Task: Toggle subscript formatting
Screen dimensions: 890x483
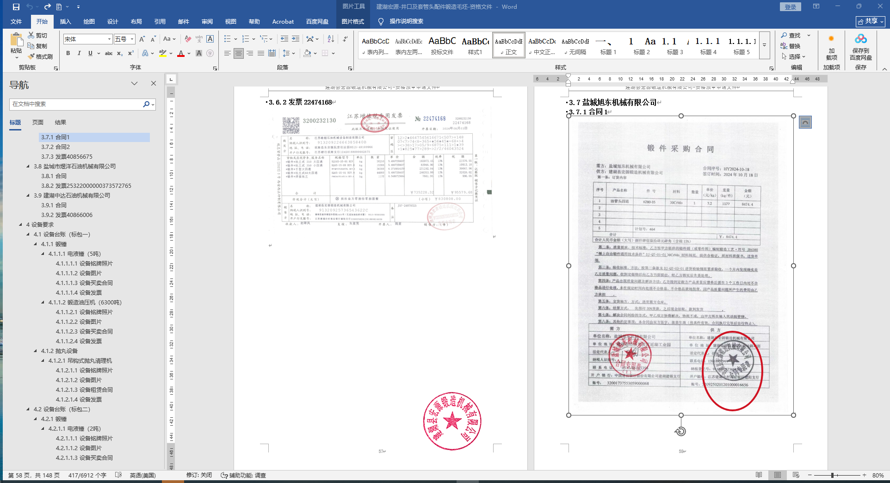Action: click(x=120, y=53)
